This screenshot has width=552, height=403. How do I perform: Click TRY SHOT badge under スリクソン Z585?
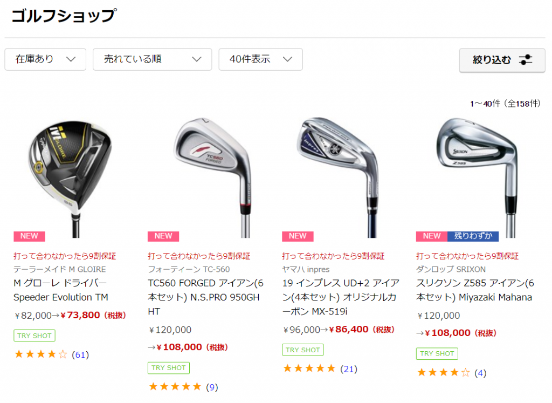(x=437, y=353)
